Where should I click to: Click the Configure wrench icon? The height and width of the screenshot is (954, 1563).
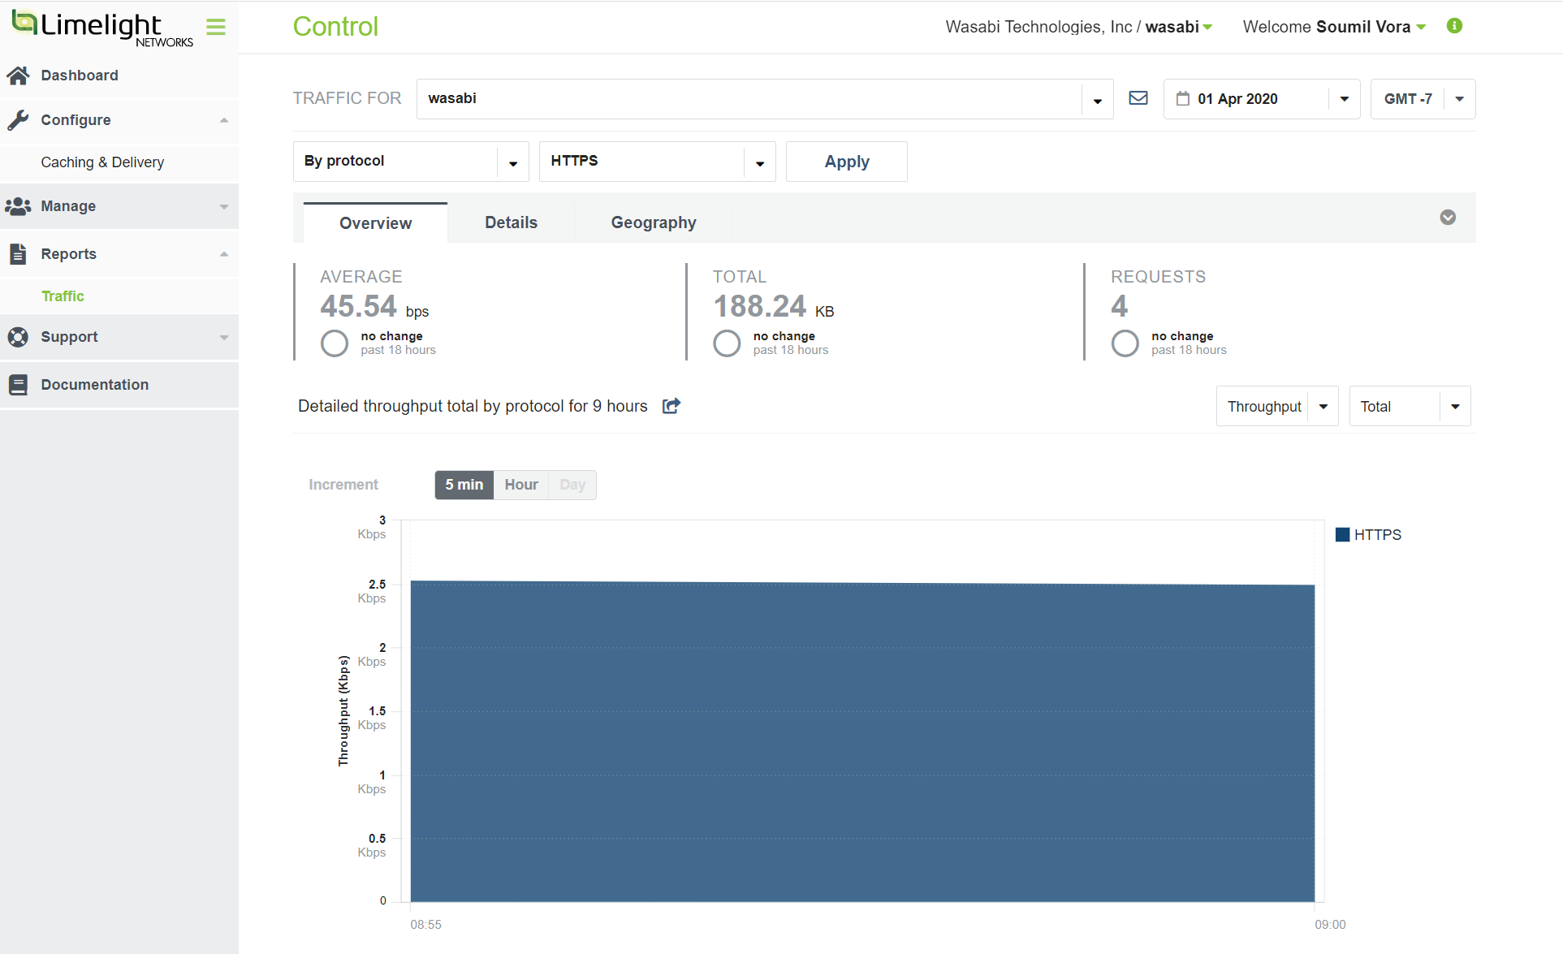pyautogui.click(x=18, y=120)
